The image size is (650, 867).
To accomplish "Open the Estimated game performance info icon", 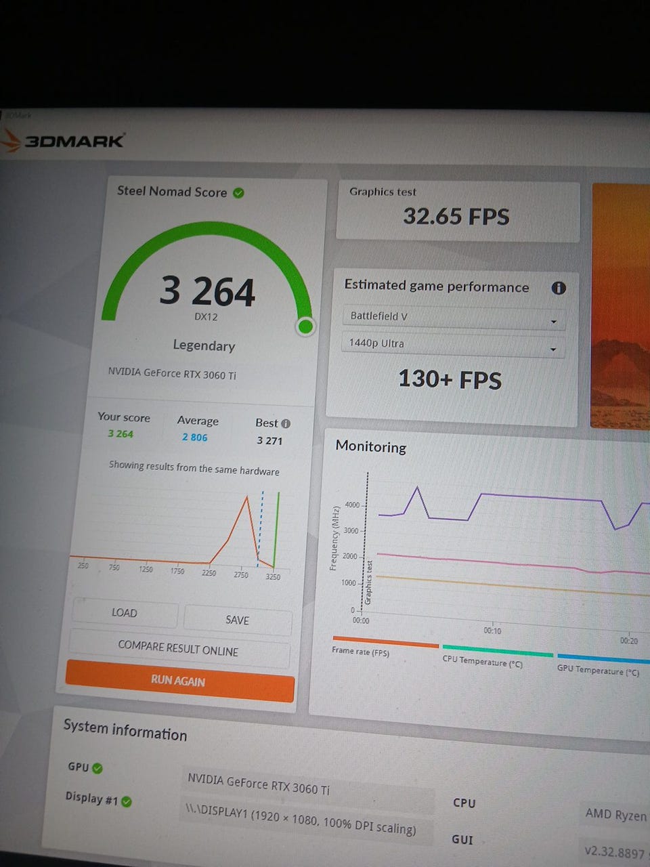I will tap(559, 288).
